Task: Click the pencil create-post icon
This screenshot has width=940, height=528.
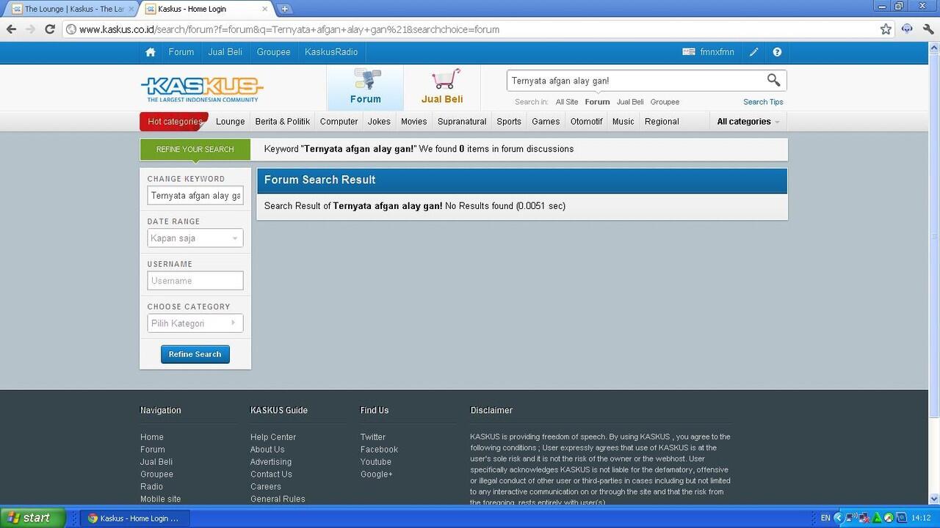Action: pos(753,52)
